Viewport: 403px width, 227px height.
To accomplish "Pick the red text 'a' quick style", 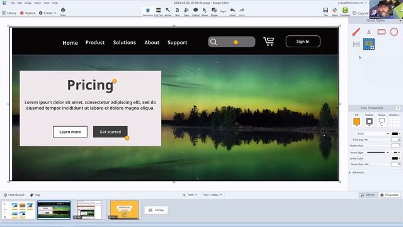I will tap(369, 32).
